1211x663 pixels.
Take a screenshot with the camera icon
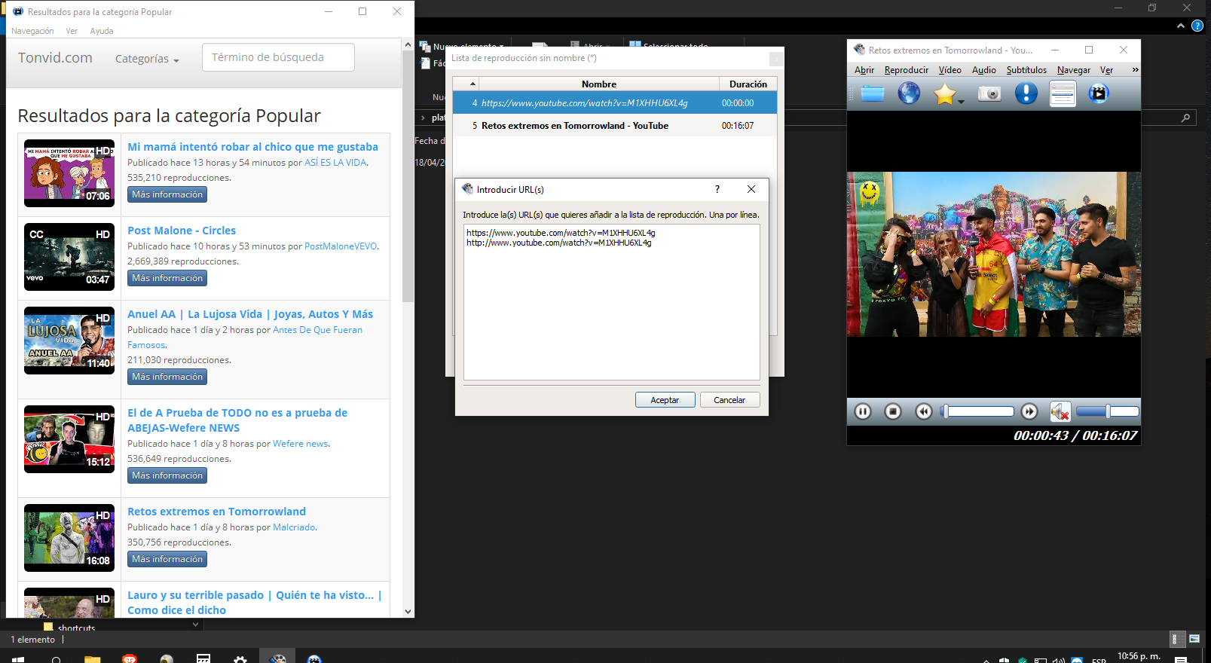(989, 93)
